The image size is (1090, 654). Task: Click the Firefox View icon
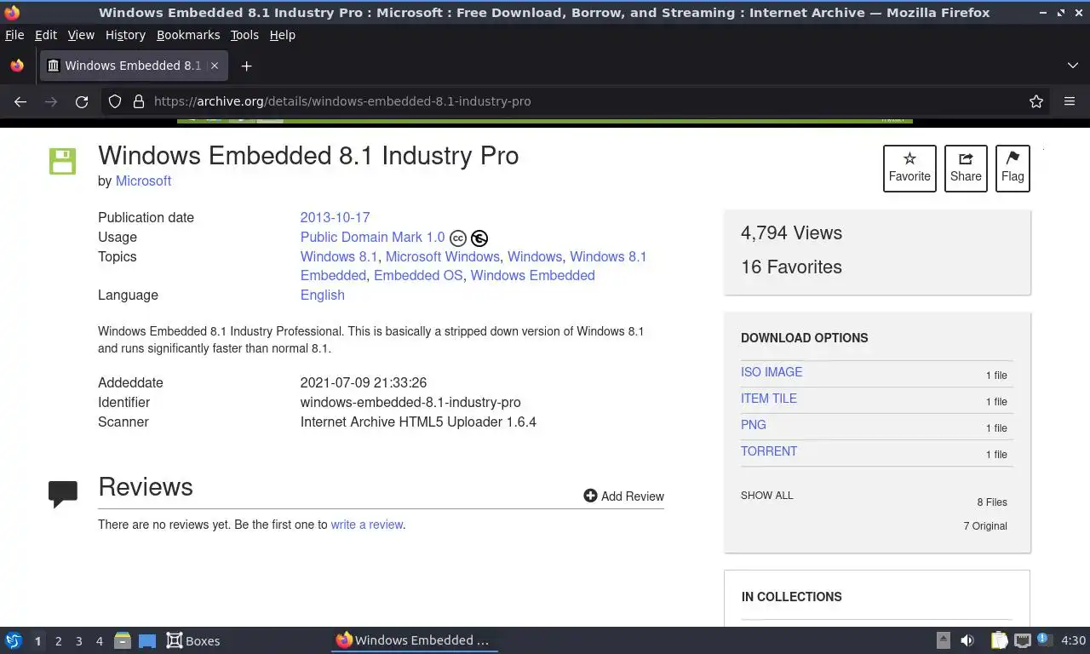[17, 66]
